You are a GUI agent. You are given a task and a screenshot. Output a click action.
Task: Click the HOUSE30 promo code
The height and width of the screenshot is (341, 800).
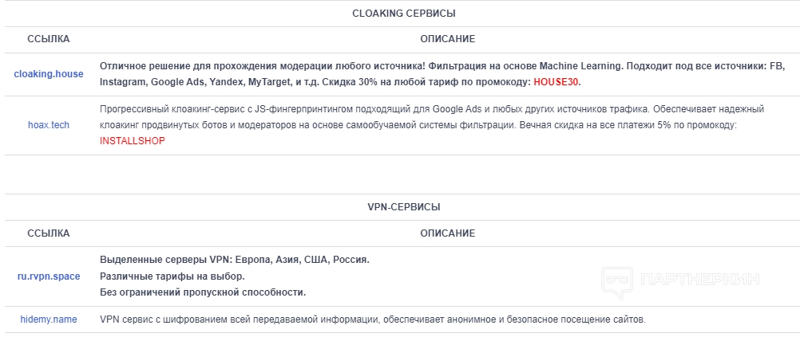point(556,82)
